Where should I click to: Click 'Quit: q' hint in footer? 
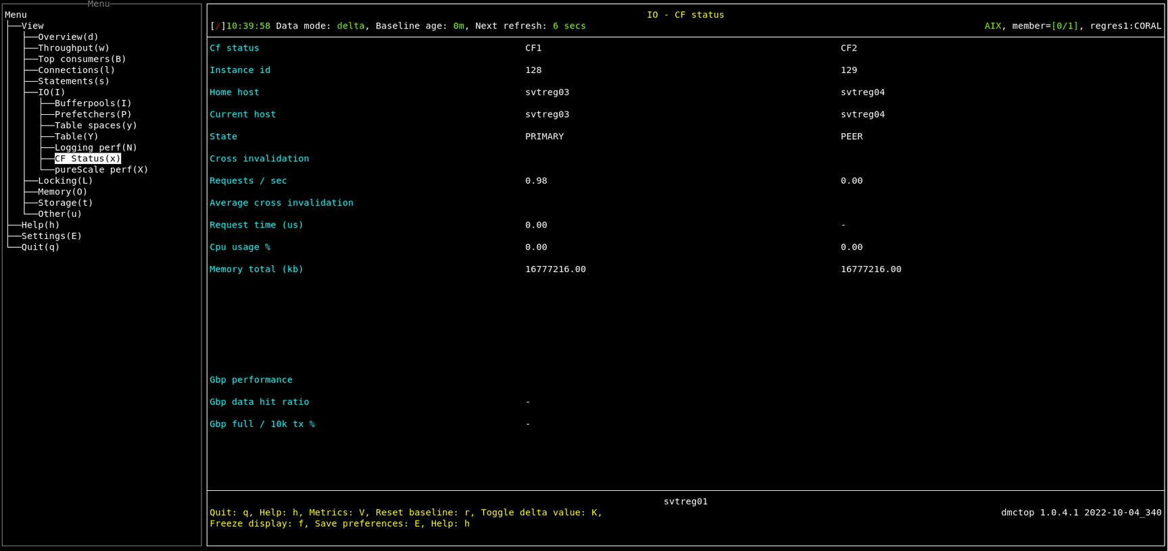[229, 513]
